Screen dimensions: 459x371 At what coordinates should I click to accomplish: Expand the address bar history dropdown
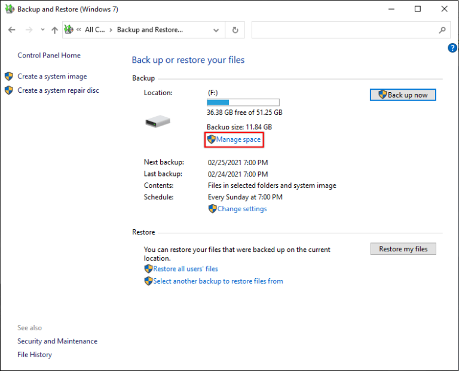pos(216,30)
